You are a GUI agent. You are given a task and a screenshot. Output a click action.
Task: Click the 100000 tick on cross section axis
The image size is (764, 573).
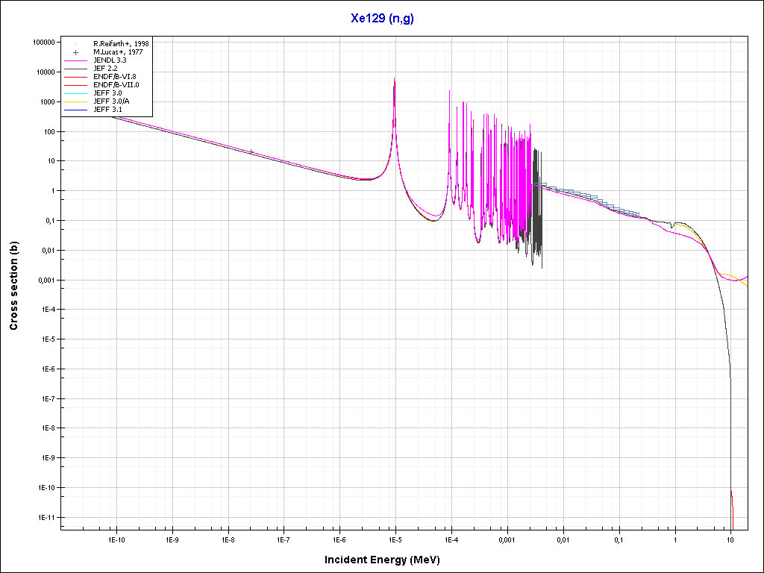point(43,43)
